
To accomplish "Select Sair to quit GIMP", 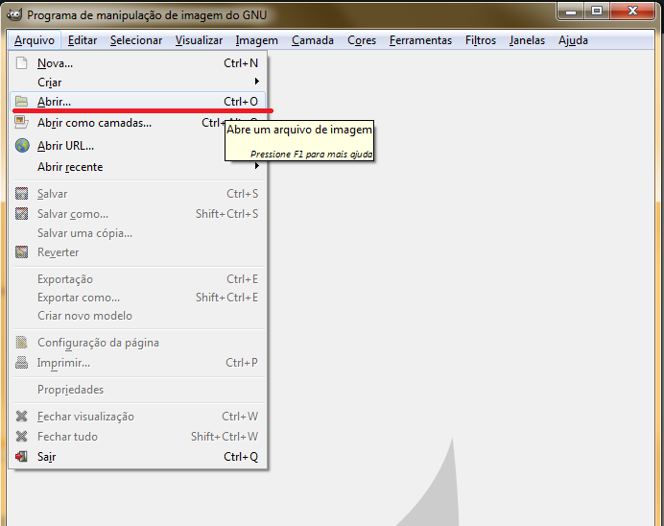I will [x=137, y=457].
